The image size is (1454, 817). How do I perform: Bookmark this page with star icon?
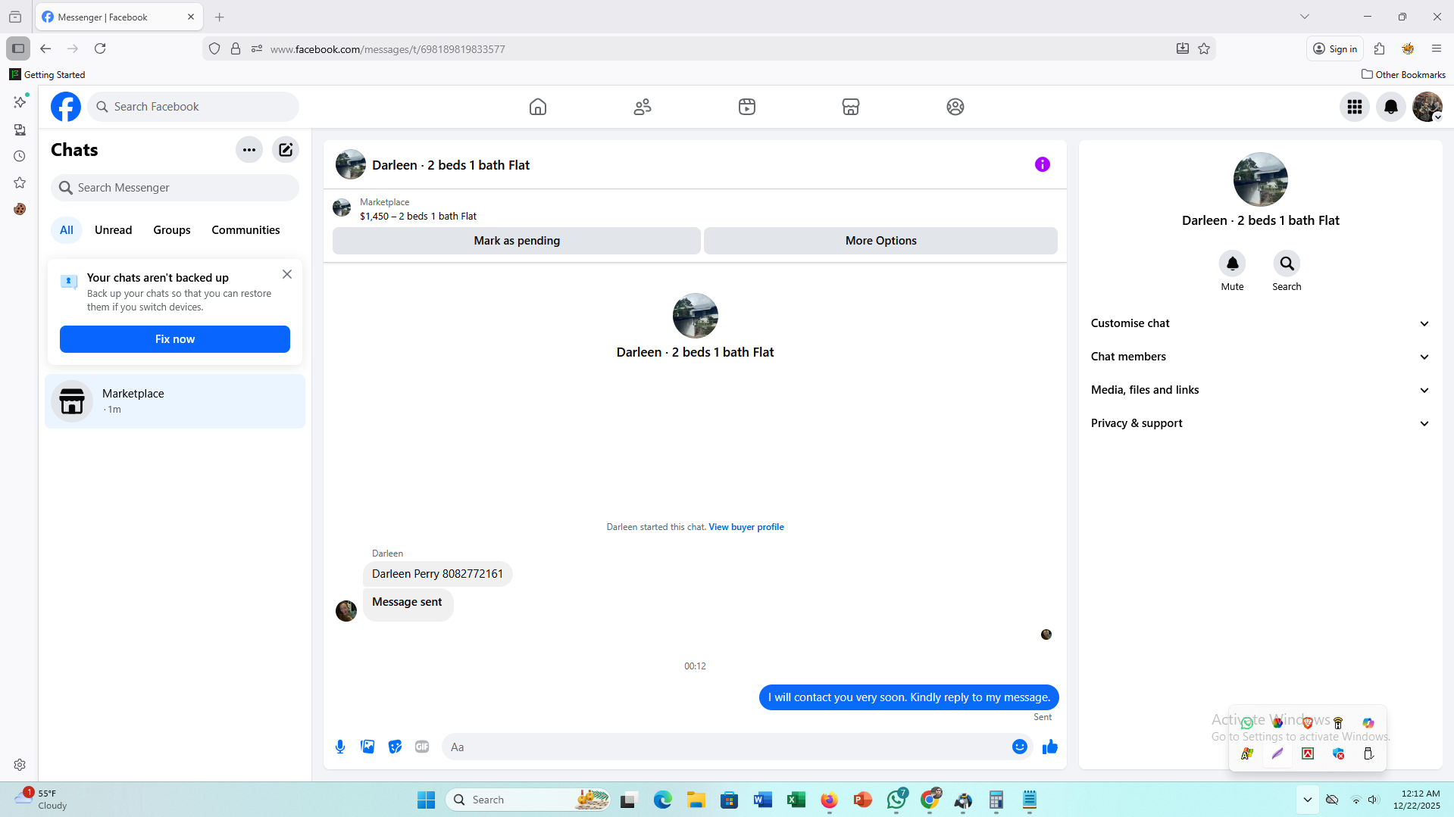1204,48
